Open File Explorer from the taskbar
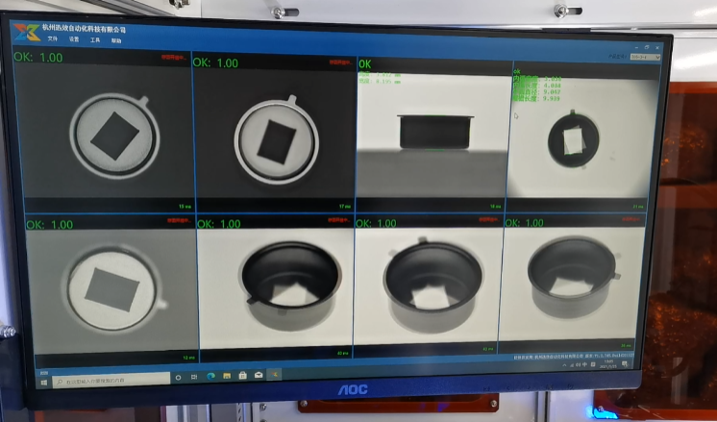 [227, 376]
